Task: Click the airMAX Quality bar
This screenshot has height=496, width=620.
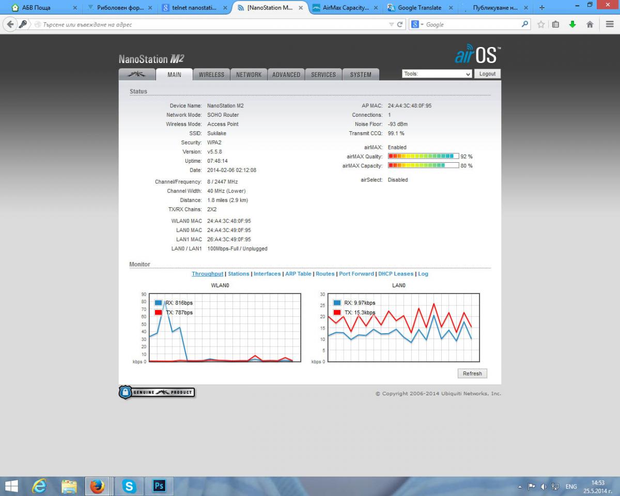Action: (x=423, y=156)
